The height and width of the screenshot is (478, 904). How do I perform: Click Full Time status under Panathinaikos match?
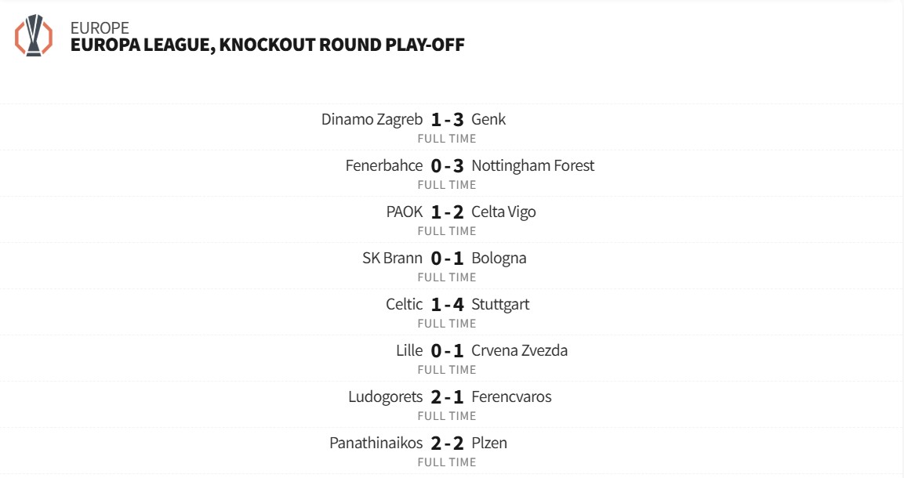(447, 462)
